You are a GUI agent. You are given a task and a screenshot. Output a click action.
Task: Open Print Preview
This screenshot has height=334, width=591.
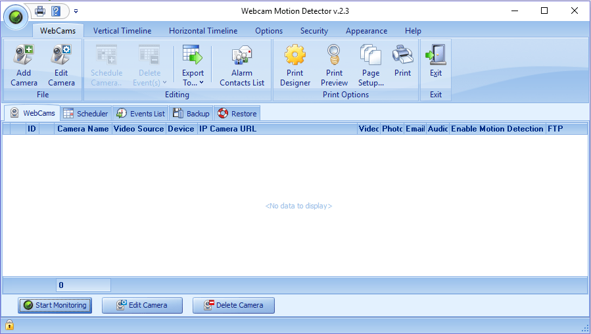click(334, 66)
